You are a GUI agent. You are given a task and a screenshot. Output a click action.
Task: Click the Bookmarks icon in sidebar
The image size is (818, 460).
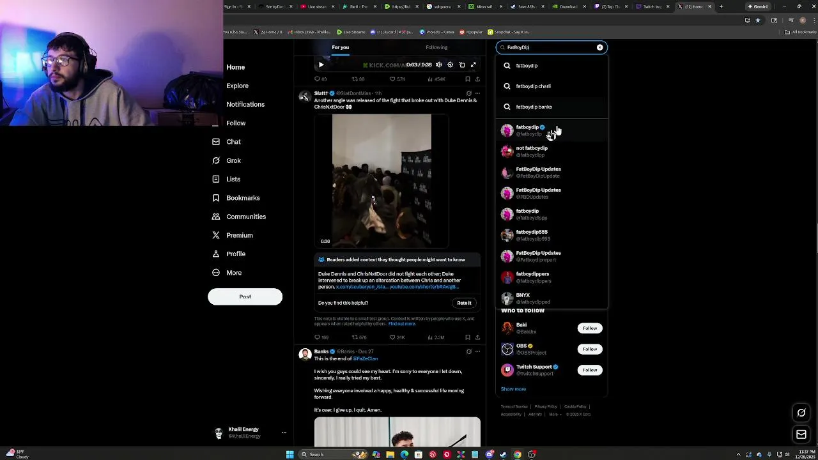(x=216, y=198)
